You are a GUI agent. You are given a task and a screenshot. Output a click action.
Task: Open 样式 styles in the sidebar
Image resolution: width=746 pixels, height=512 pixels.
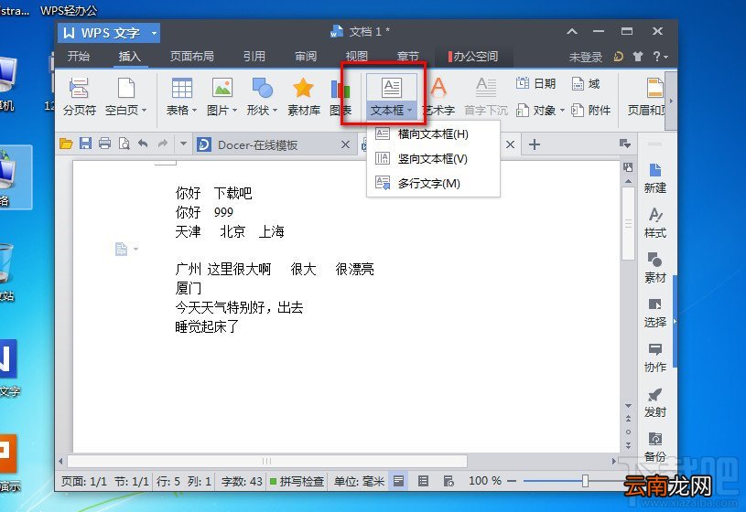[655, 222]
